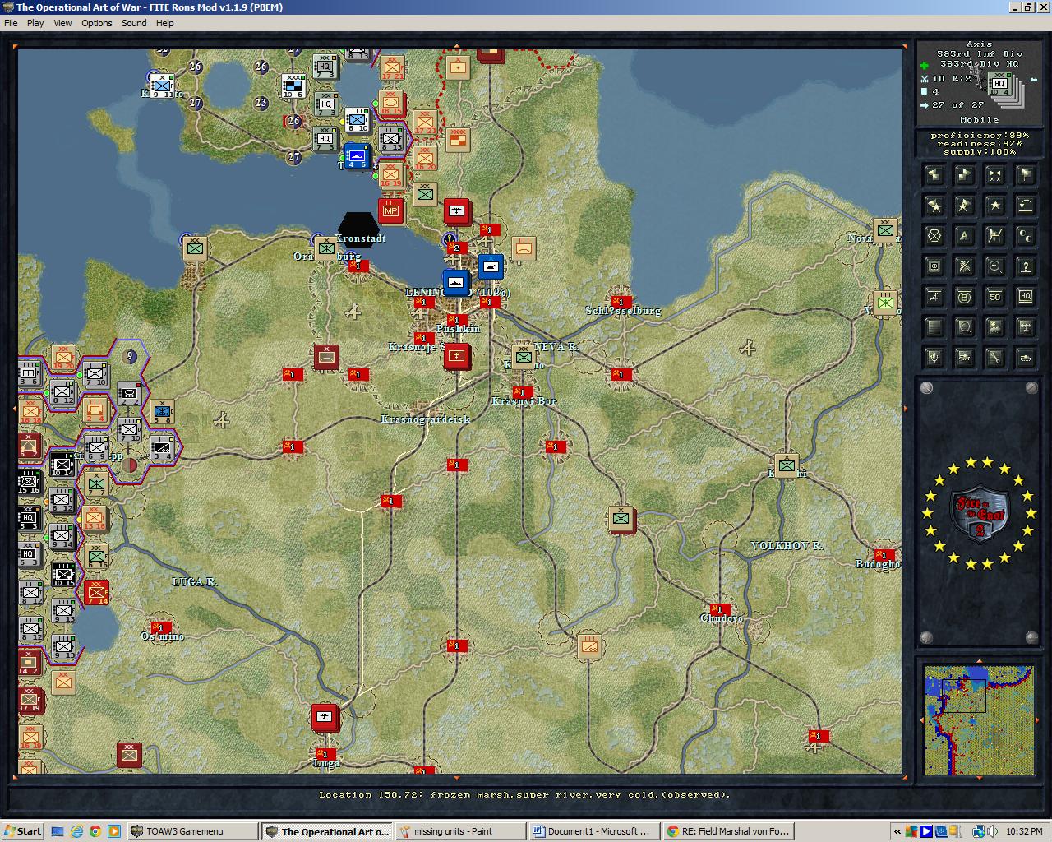Click the plain magnifier button
Viewport: 1052px width, 842px height.
click(x=964, y=327)
